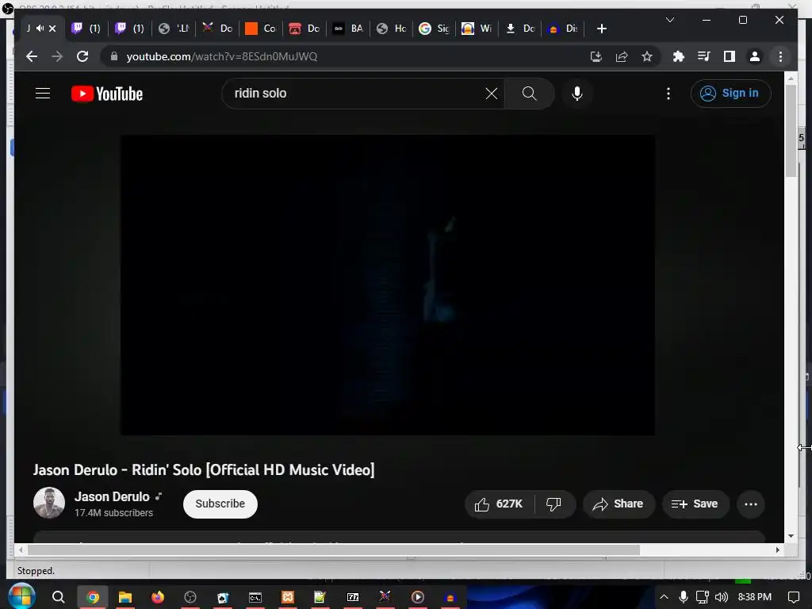Open 7-Zip taskbar icon
This screenshot has height=609, width=812.
point(353,597)
